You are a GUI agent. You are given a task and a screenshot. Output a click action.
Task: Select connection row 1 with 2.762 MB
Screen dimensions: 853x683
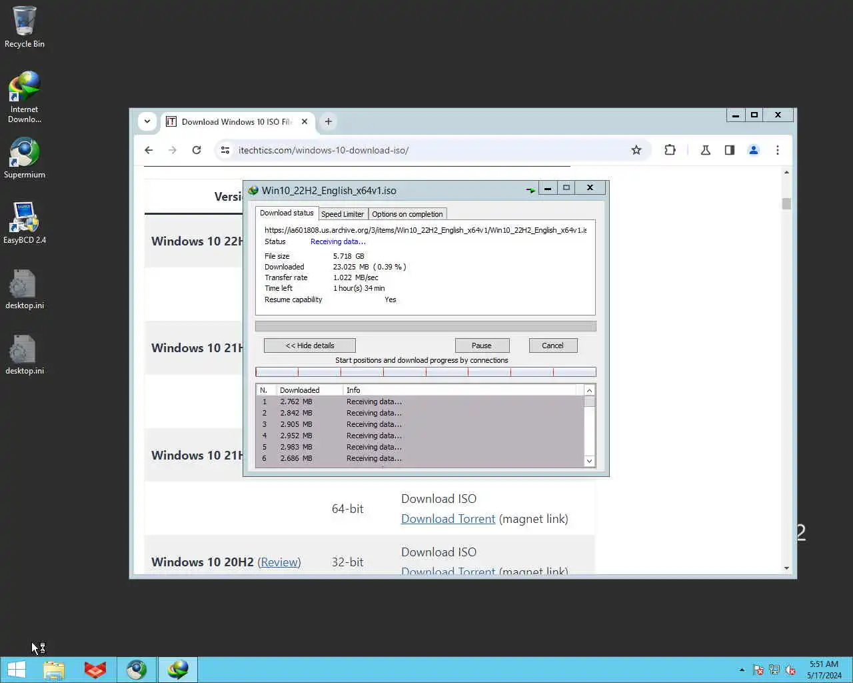coord(420,402)
